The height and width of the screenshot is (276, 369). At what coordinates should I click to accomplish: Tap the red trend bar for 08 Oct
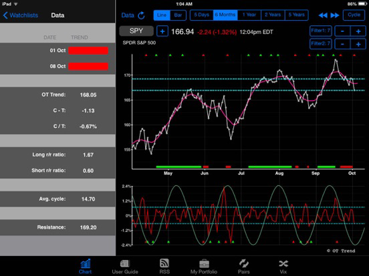click(x=88, y=66)
